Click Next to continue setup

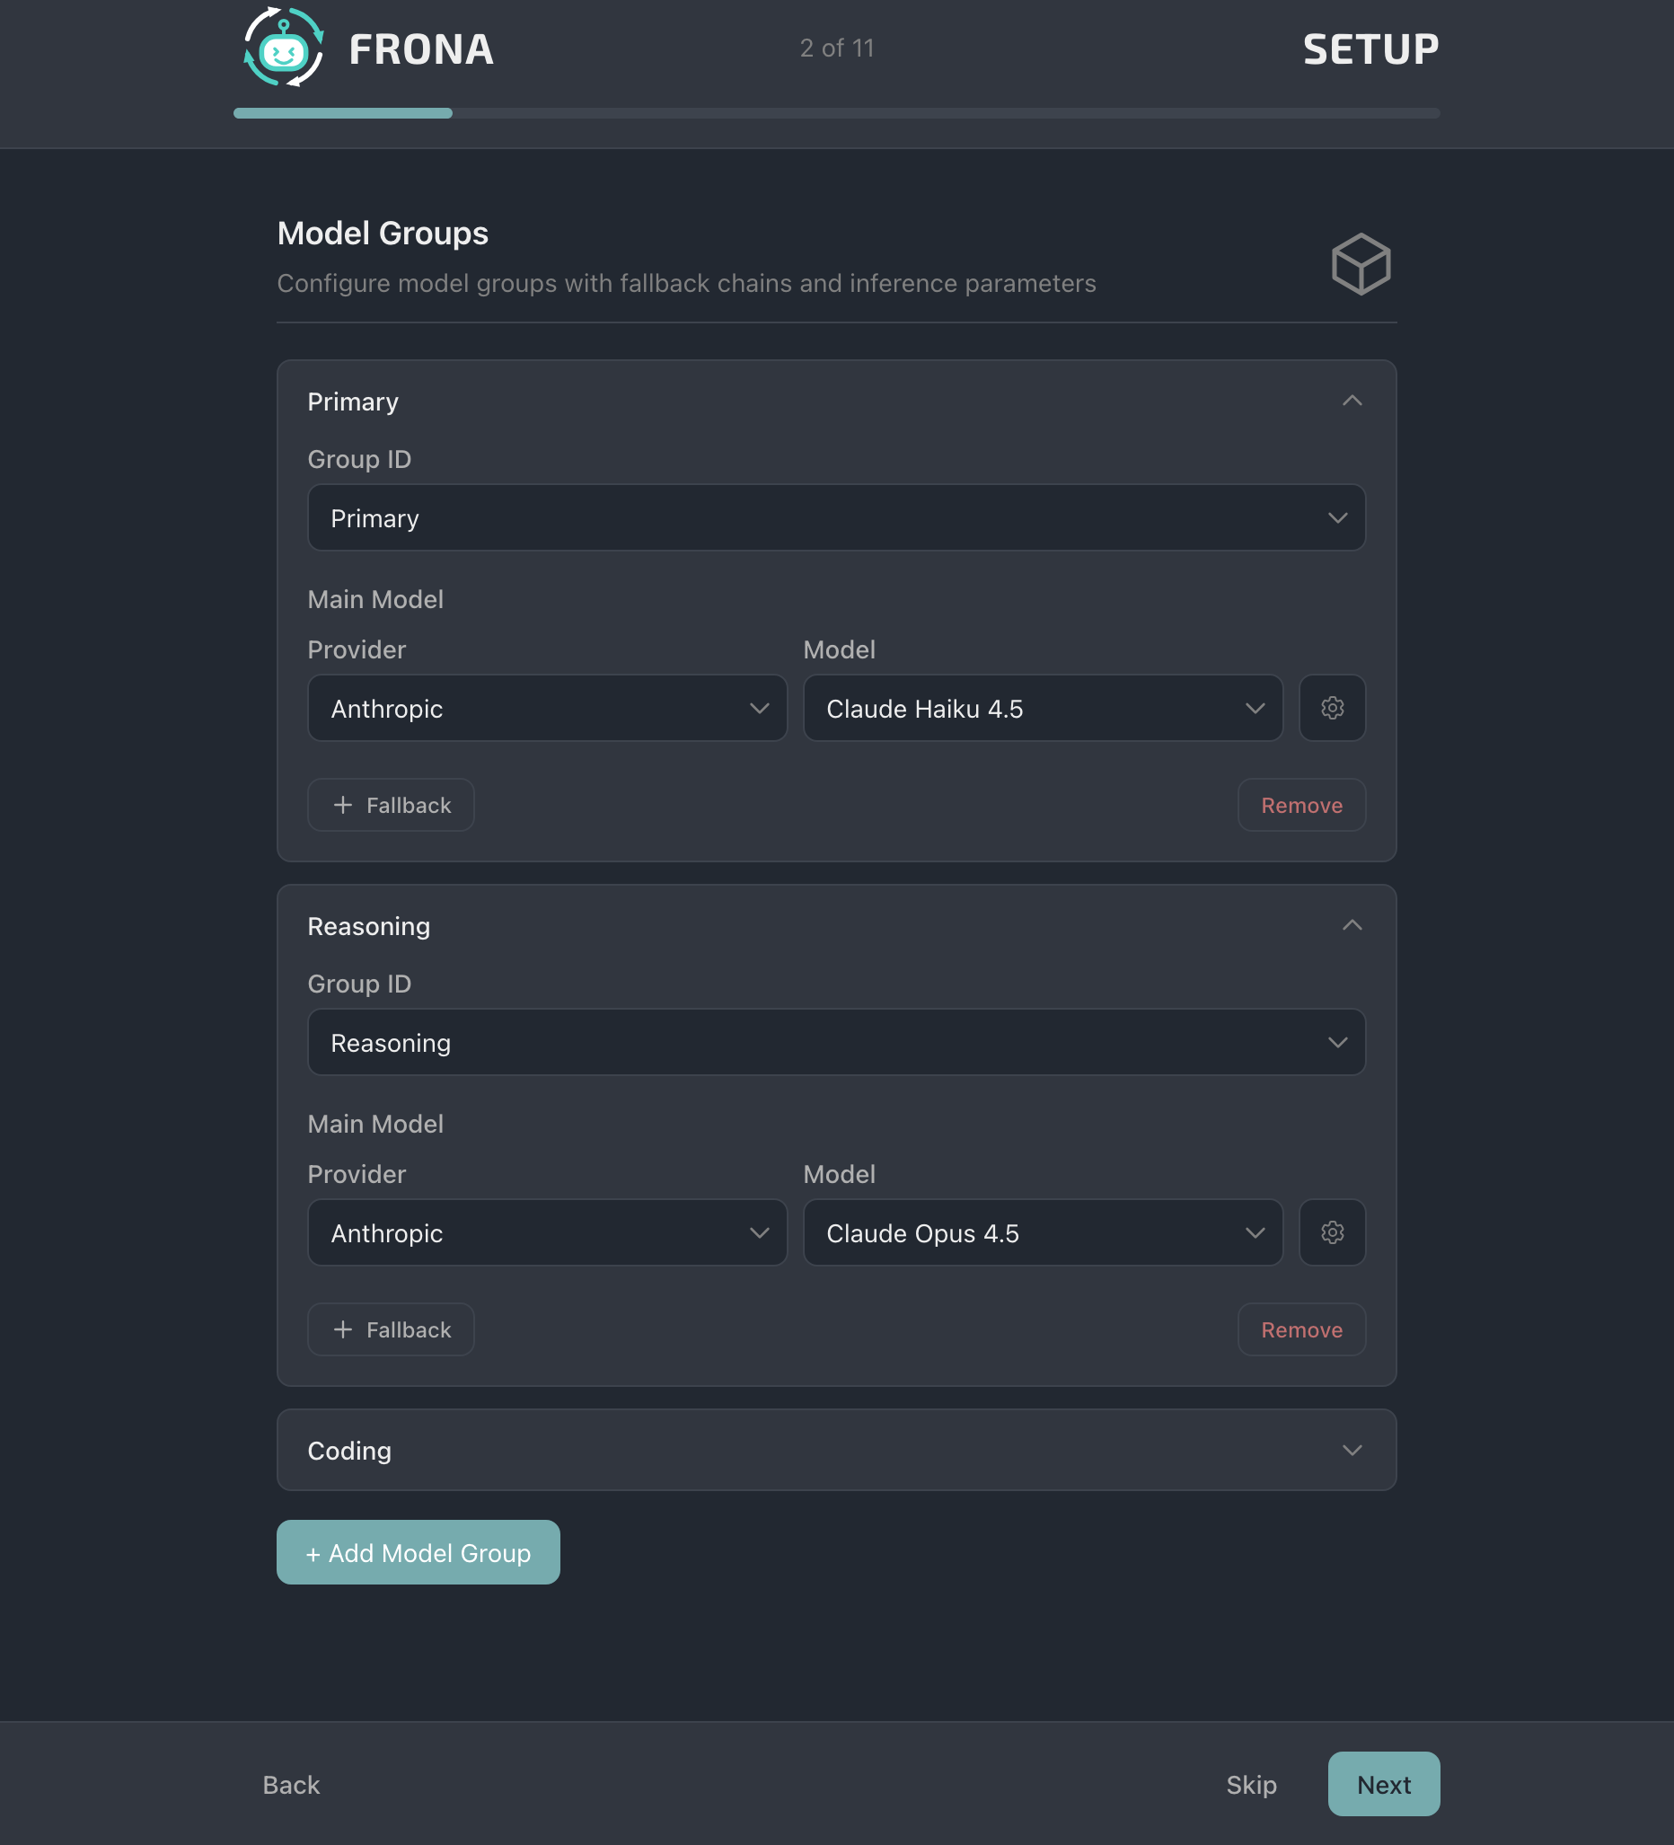click(1383, 1784)
